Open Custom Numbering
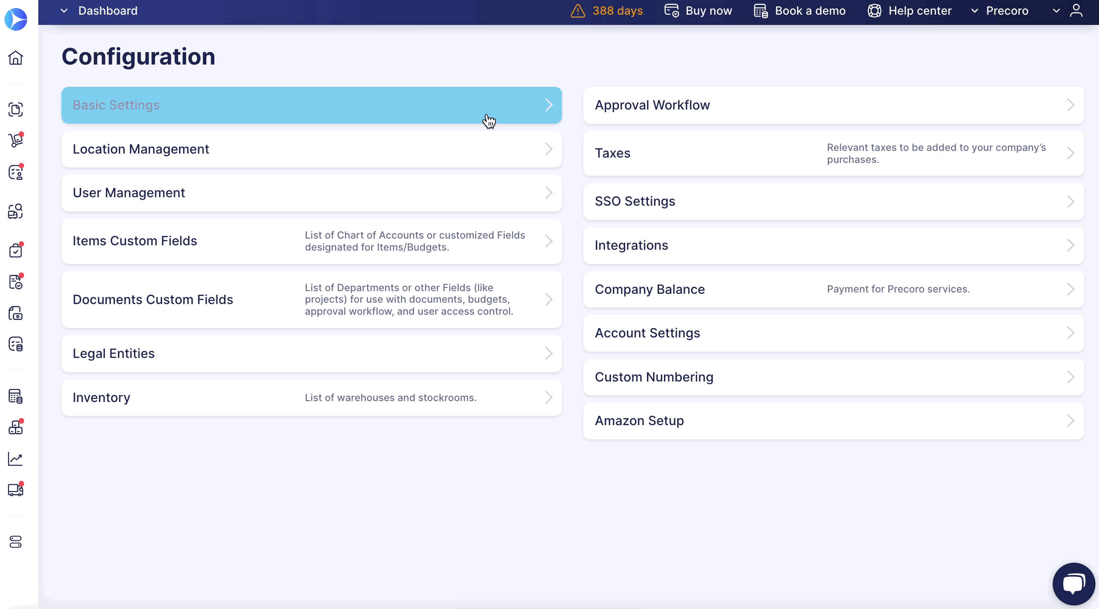The width and height of the screenshot is (1099, 609). [834, 377]
